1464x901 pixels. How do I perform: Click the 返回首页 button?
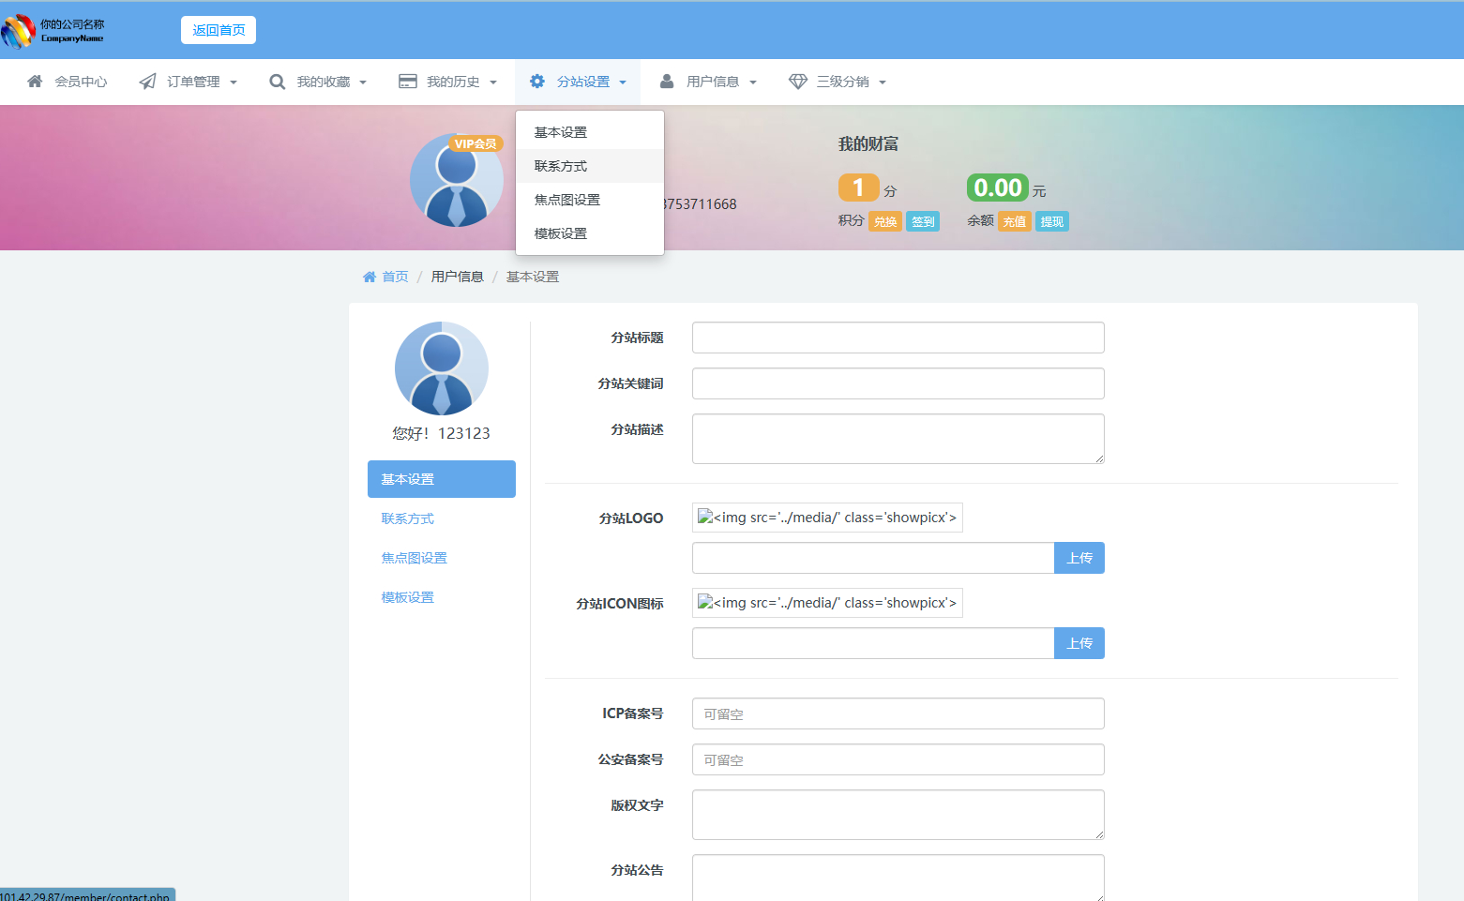point(218,29)
